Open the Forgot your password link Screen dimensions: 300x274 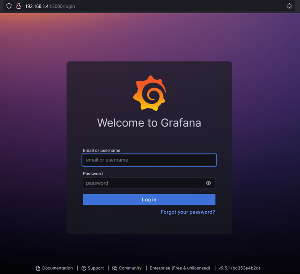click(x=188, y=212)
